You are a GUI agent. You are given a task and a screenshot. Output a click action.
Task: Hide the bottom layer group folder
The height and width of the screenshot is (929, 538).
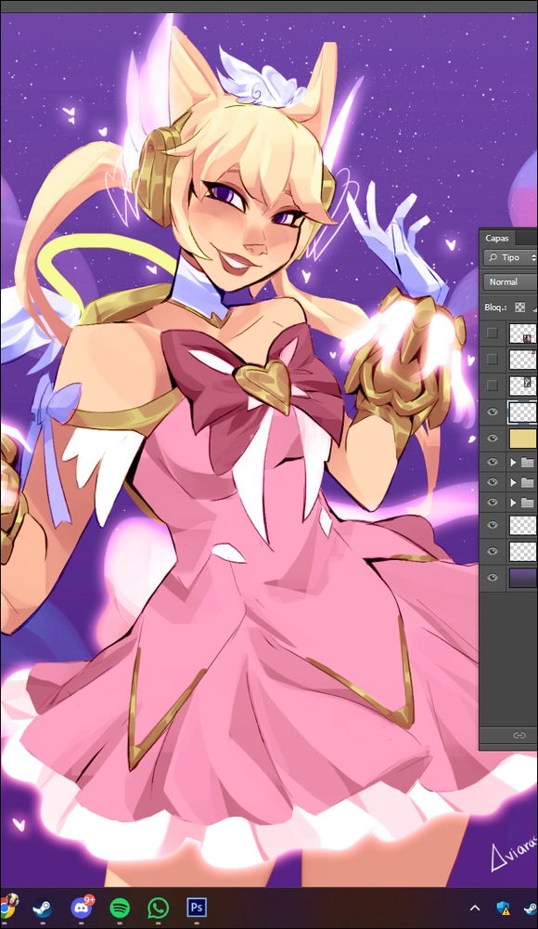tap(492, 503)
